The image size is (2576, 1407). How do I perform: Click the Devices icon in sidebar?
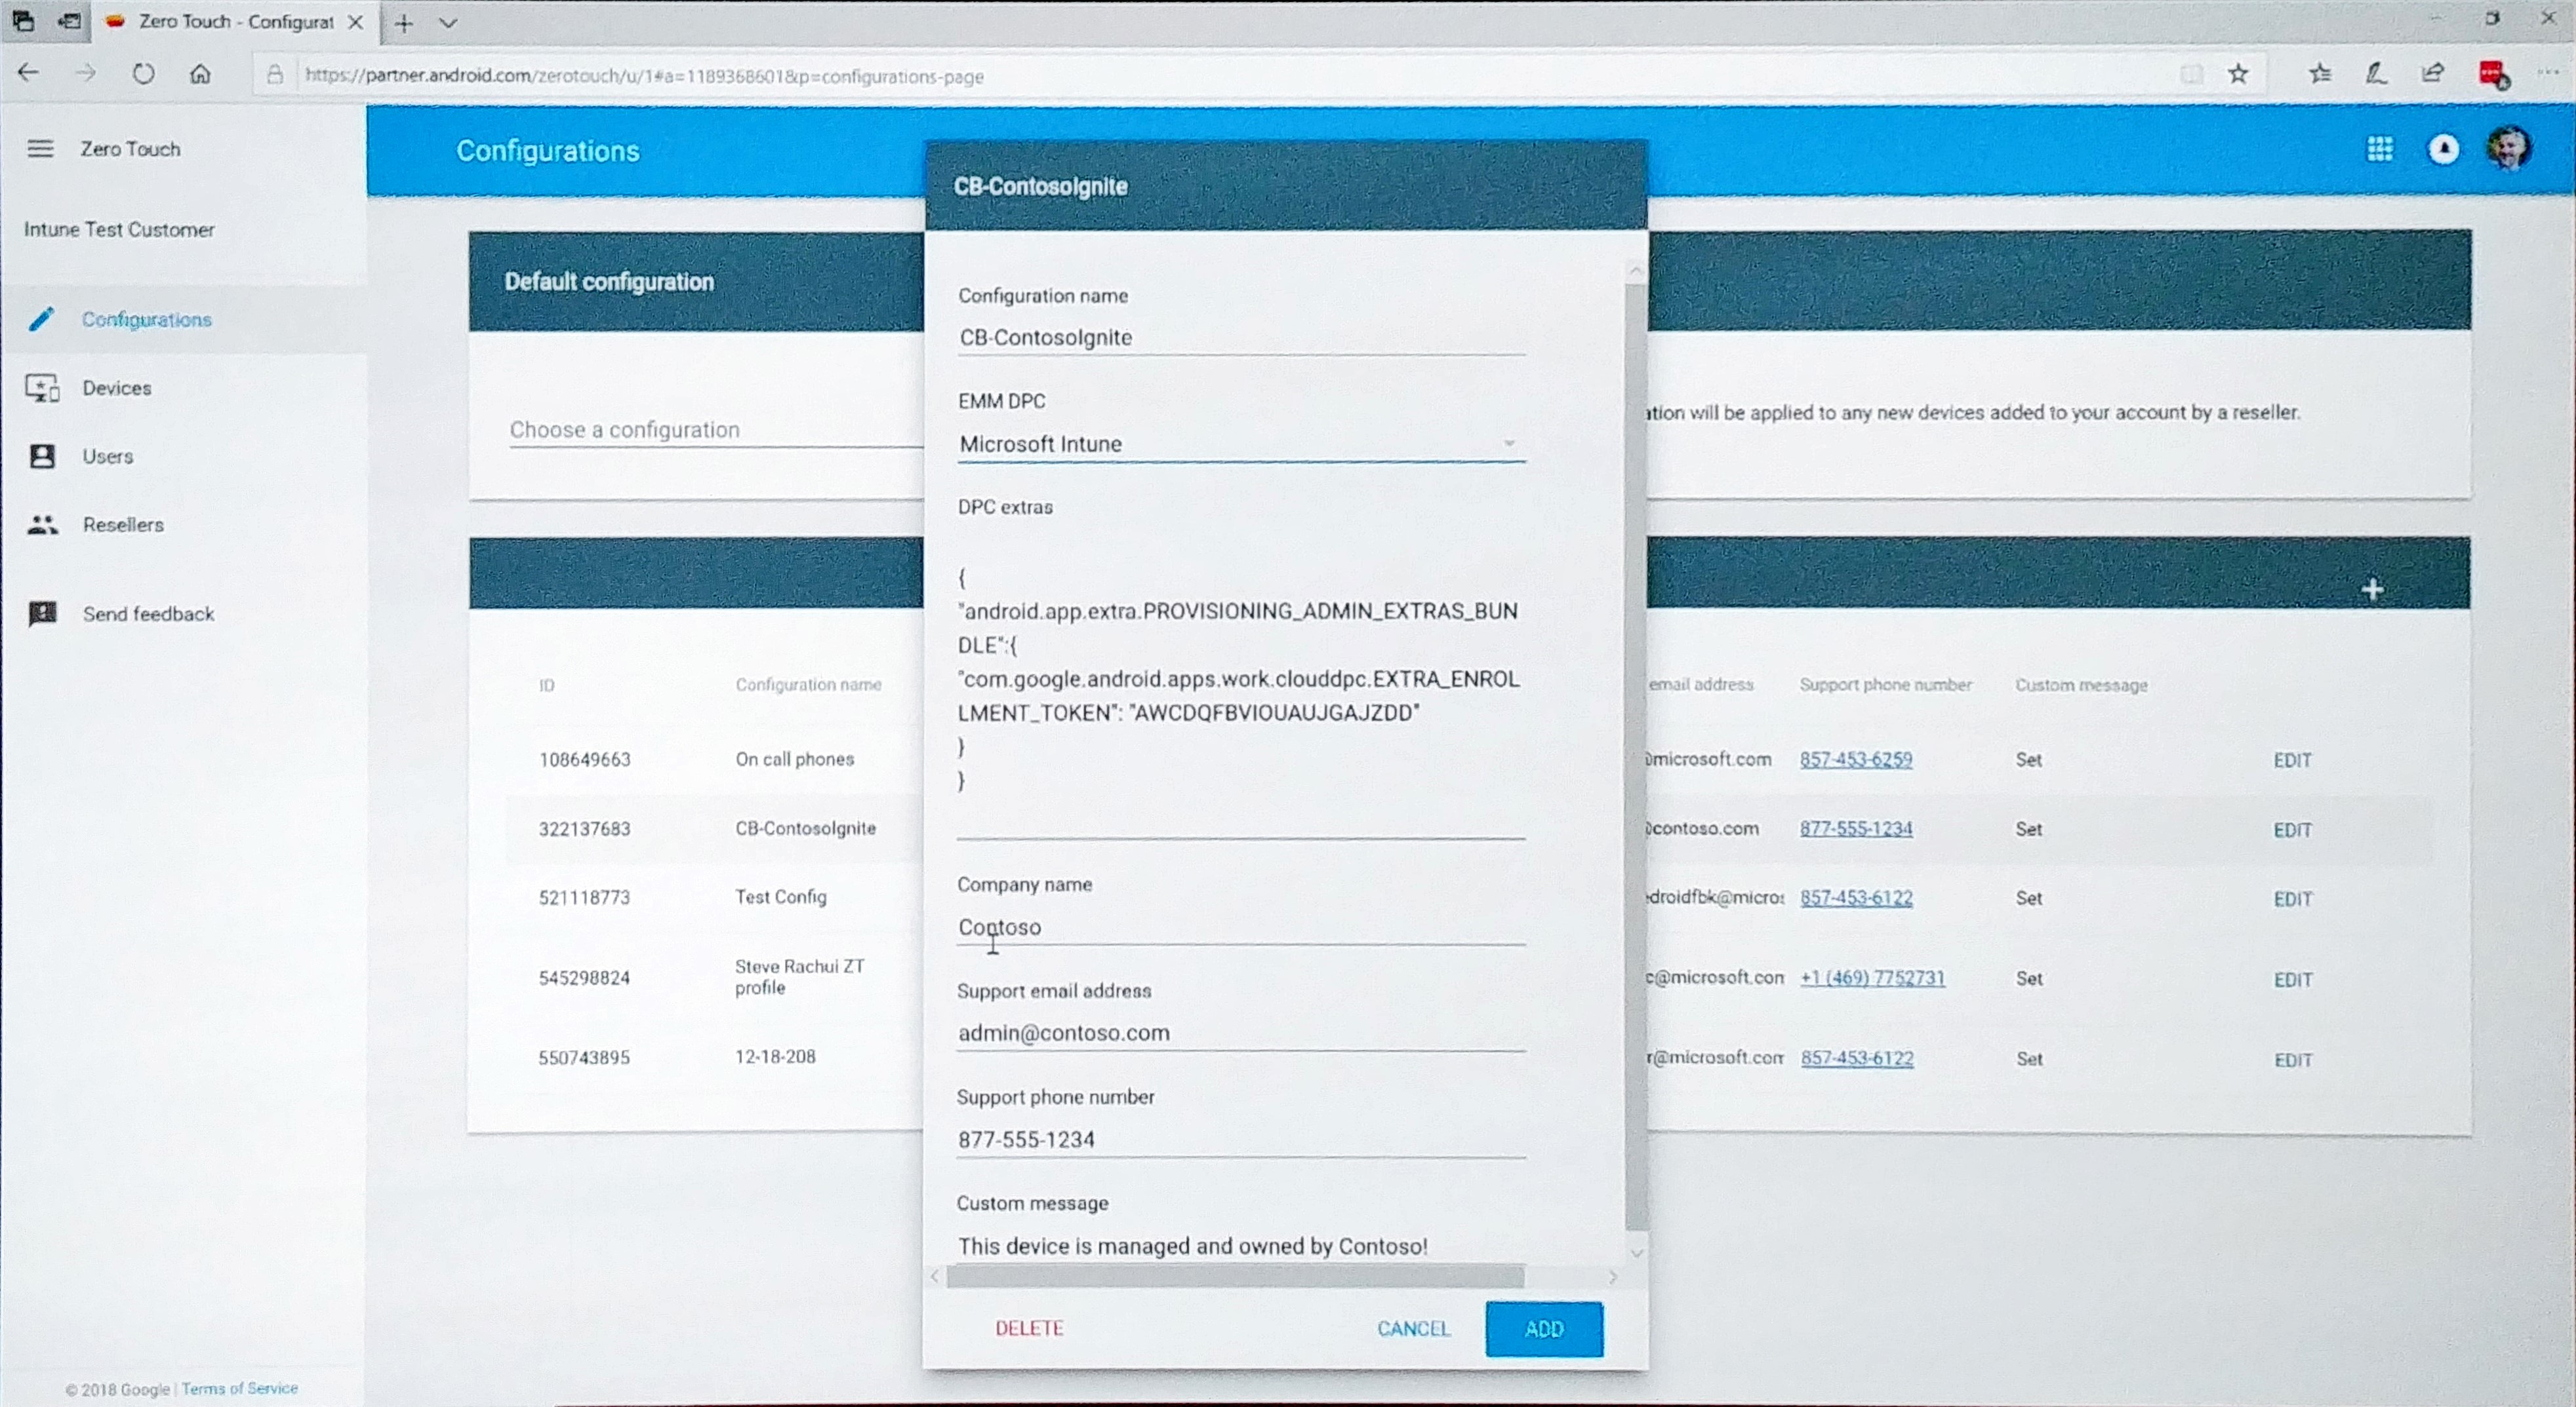pos(42,388)
